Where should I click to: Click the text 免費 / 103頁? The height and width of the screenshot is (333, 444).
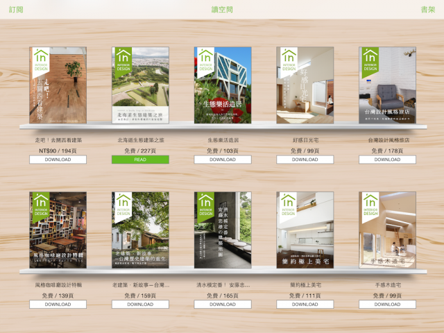(x=223, y=151)
